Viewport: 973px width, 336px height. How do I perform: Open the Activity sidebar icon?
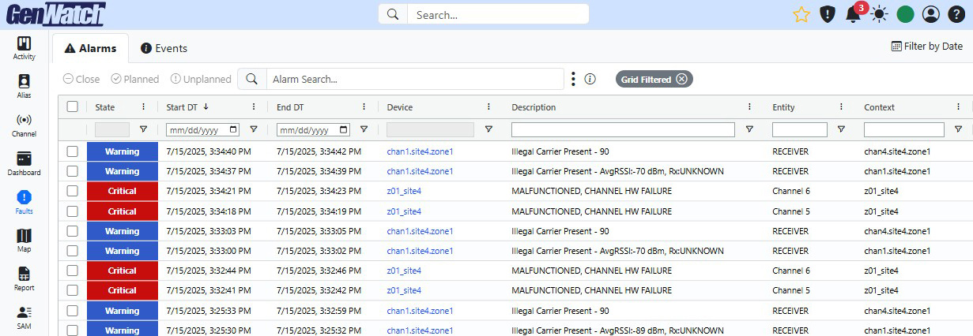(x=24, y=48)
